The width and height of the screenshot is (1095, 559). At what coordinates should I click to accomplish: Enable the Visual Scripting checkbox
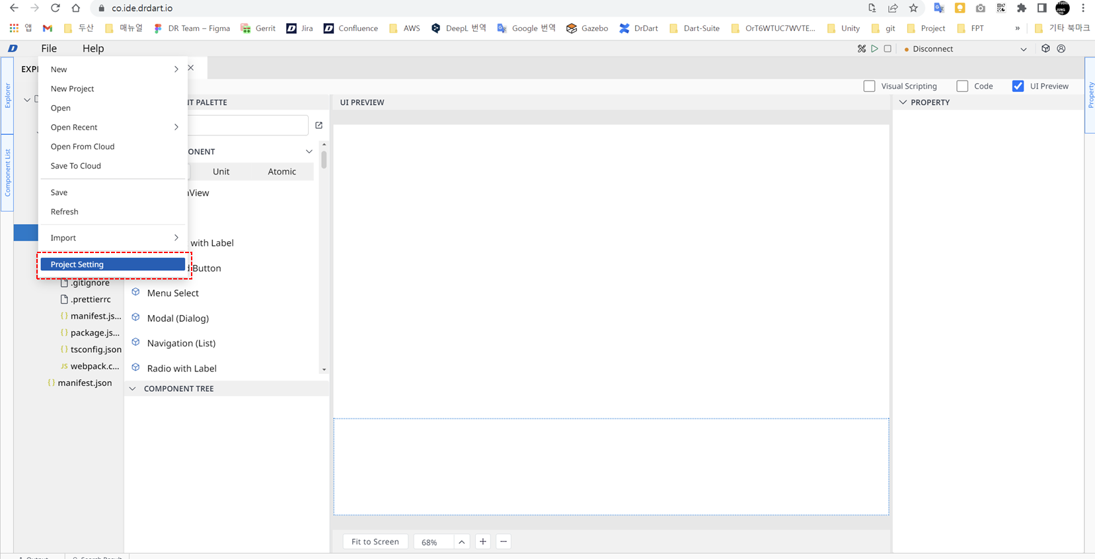coord(869,86)
